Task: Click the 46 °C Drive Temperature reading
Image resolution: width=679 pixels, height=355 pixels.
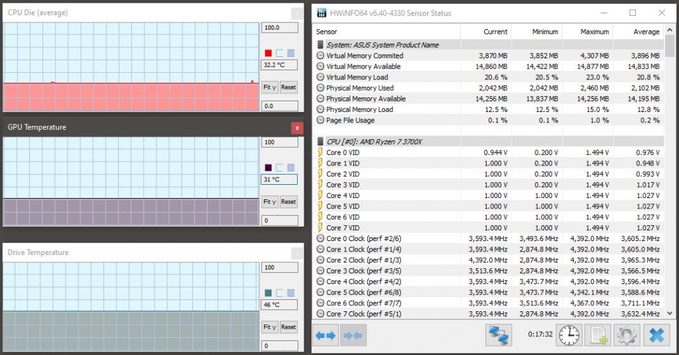Action: [x=279, y=305]
